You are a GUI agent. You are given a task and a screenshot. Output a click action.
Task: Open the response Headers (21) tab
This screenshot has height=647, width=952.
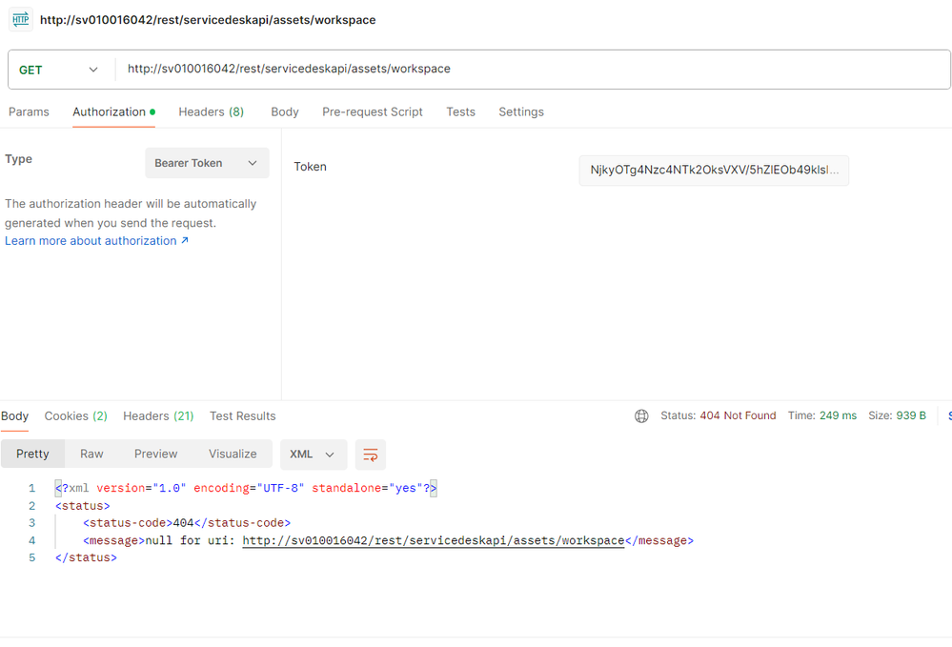158,416
